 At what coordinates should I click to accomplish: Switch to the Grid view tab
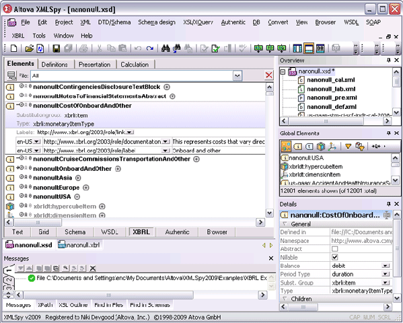tap(44, 232)
